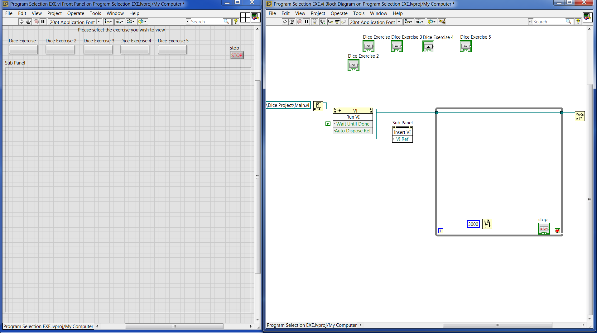Open Edit menu in Block Diagram window
The width and height of the screenshot is (597, 333).
point(286,13)
